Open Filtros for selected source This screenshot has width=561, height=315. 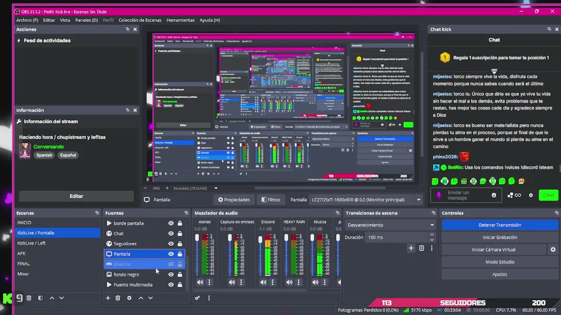[271, 199]
